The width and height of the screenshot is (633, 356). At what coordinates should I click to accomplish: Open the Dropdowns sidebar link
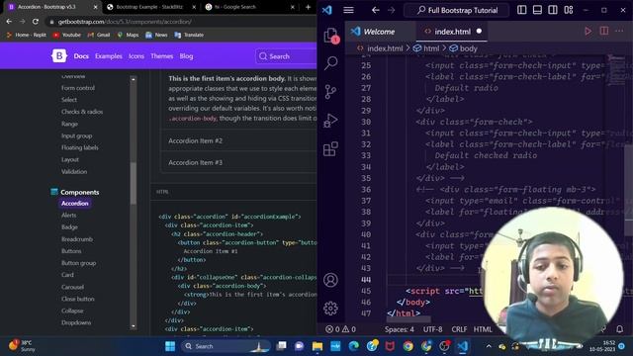76,322
